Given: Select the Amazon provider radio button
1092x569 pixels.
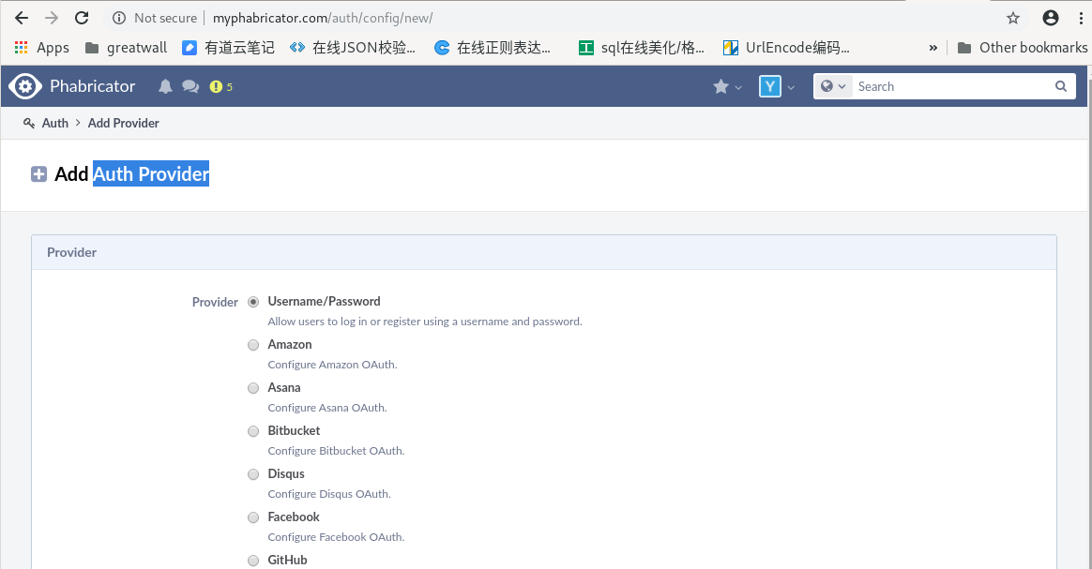Looking at the screenshot, I should coord(253,344).
